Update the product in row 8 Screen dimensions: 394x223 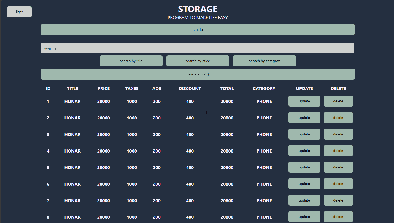304,217
